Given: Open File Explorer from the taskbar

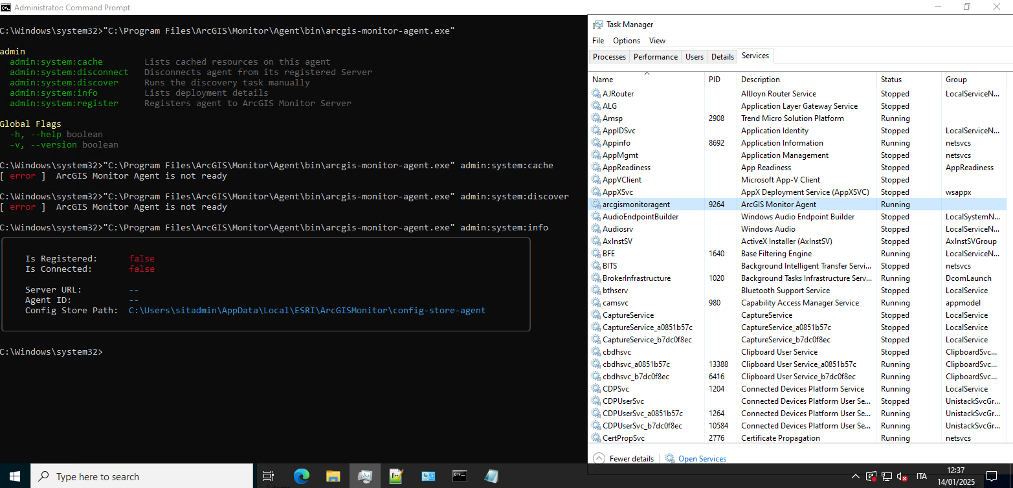Looking at the screenshot, I should coord(333,476).
